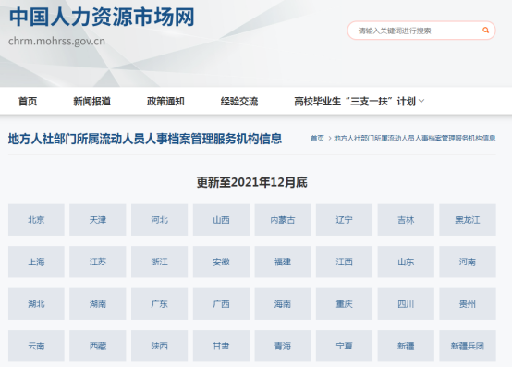Expand the 高校毕业生"三支一扶"计划 dropdown chevron
Image resolution: width=512 pixels, height=367 pixels.
coord(421,101)
